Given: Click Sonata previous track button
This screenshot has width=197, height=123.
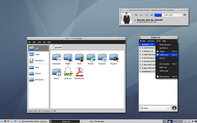Looking at the screenshot, I should coord(136,15).
